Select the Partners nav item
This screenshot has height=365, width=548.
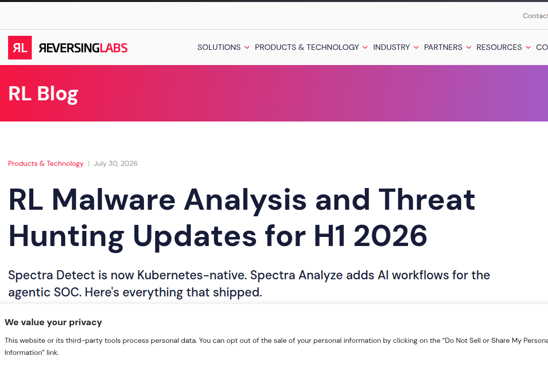pos(443,47)
